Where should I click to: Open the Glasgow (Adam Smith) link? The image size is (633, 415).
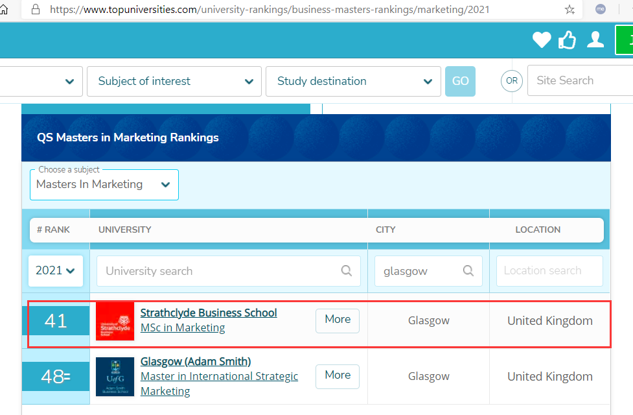point(196,361)
